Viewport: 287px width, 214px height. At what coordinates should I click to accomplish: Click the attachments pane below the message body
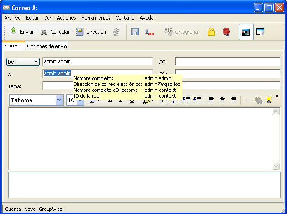[x=144, y=185]
